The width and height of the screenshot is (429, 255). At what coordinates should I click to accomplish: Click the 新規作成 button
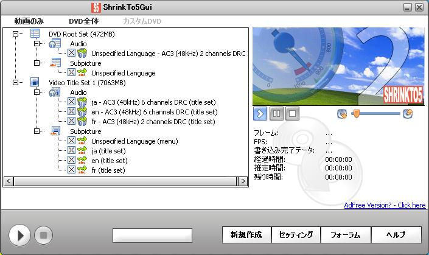(246, 235)
